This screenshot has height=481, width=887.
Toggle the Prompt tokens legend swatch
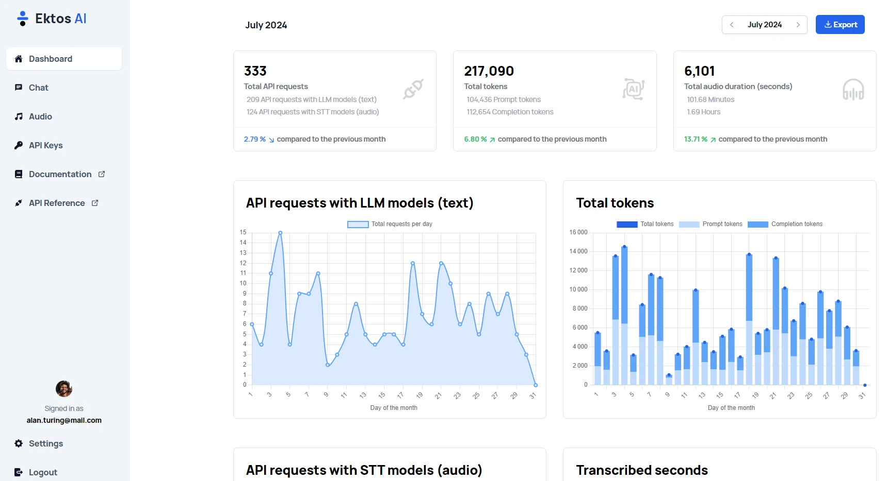[689, 224]
